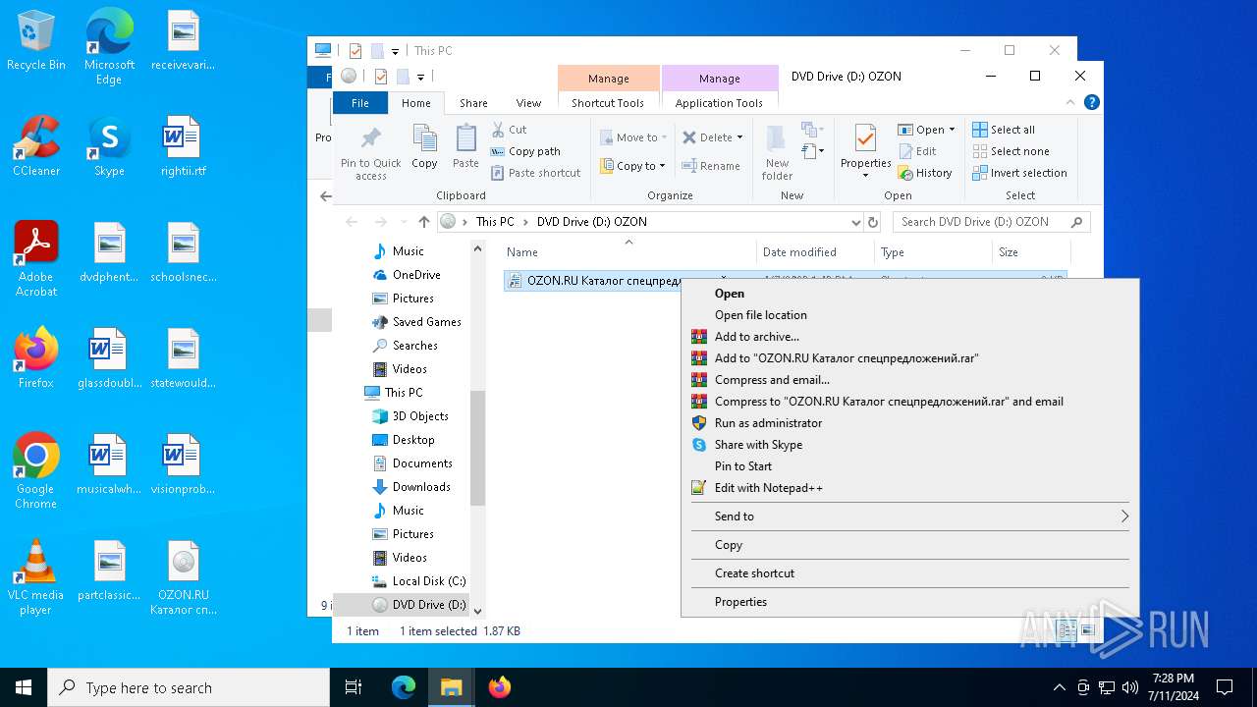Open Firefox from the taskbar
The height and width of the screenshot is (707, 1257).
500,687
